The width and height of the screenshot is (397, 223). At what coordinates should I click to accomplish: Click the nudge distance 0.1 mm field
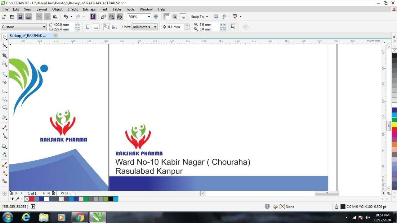coord(176,27)
